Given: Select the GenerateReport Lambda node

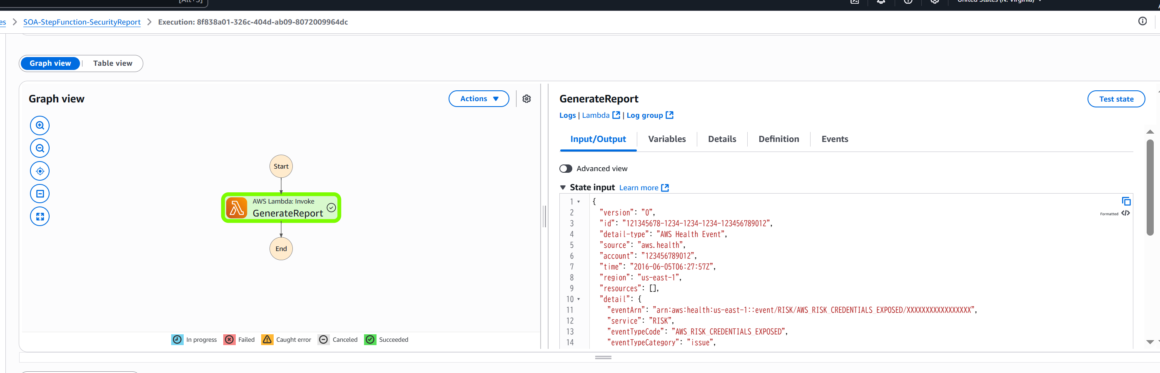Looking at the screenshot, I should click(281, 208).
